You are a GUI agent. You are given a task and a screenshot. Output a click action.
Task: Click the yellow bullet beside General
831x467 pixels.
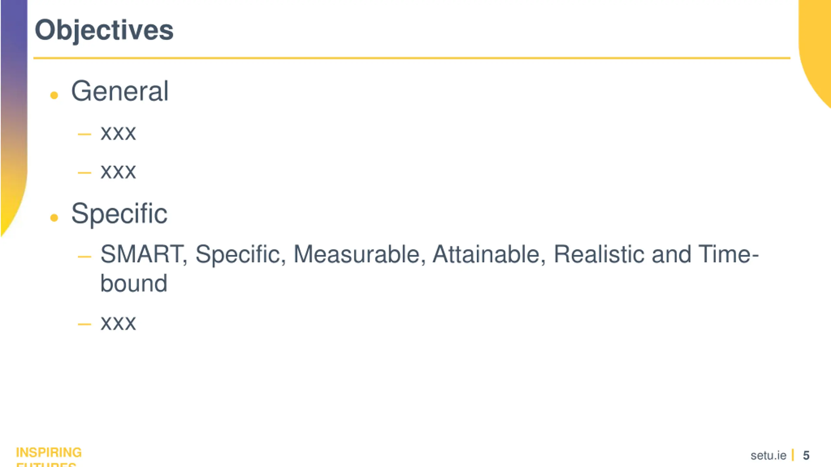[x=54, y=95]
